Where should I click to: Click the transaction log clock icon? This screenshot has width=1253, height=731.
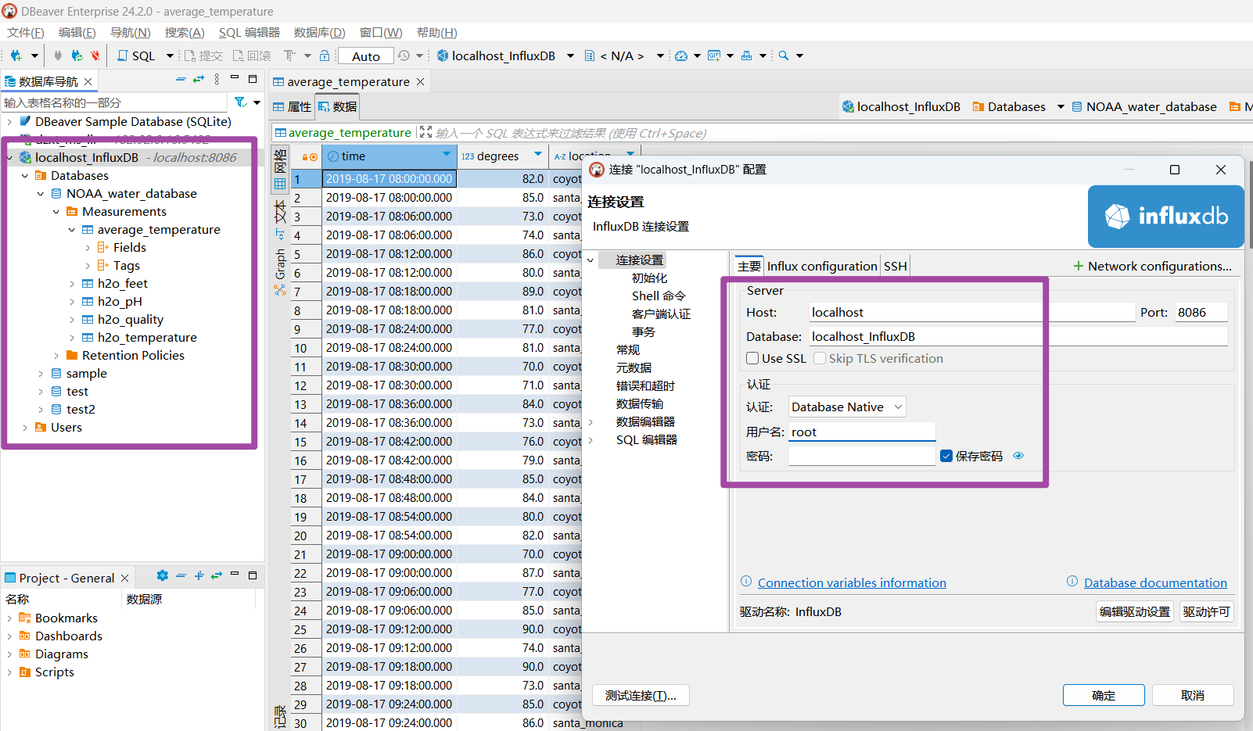click(x=404, y=56)
